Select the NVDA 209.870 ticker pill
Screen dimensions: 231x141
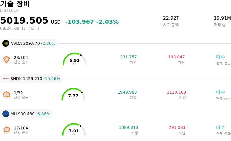point(29,43)
